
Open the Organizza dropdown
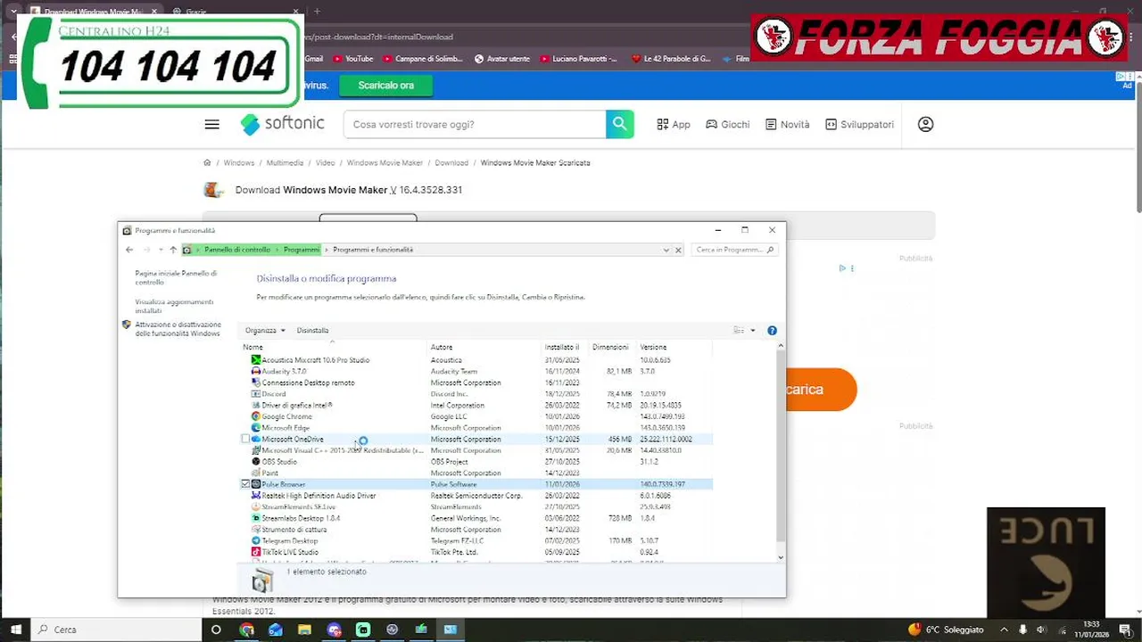coord(265,330)
